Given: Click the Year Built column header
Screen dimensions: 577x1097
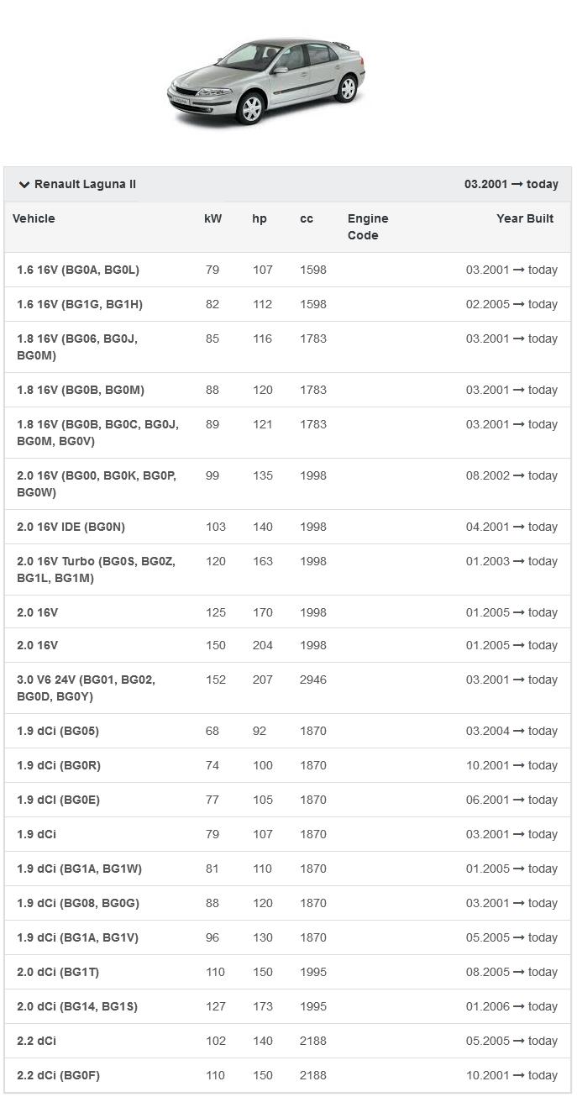Looking at the screenshot, I should tap(525, 218).
